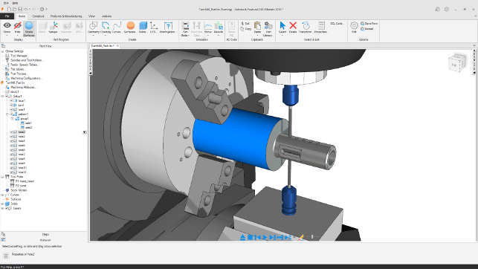Switch to the Construct ribbon tab
Screen dimensions: 478x269
coord(38,16)
